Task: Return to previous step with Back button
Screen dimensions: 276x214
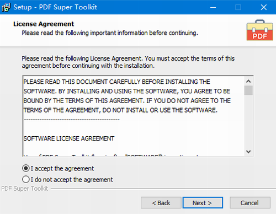Action: click(x=161, y=203)
